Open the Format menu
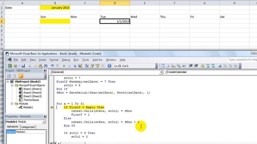The height and width of the screenshot is (144, 257). [x=54, y=60]
